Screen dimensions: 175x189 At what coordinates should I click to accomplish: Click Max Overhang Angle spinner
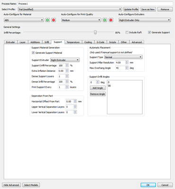[x=122, y=68]
